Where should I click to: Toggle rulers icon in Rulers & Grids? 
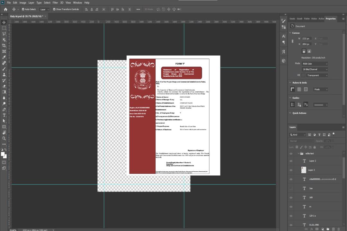pos(293,89)
